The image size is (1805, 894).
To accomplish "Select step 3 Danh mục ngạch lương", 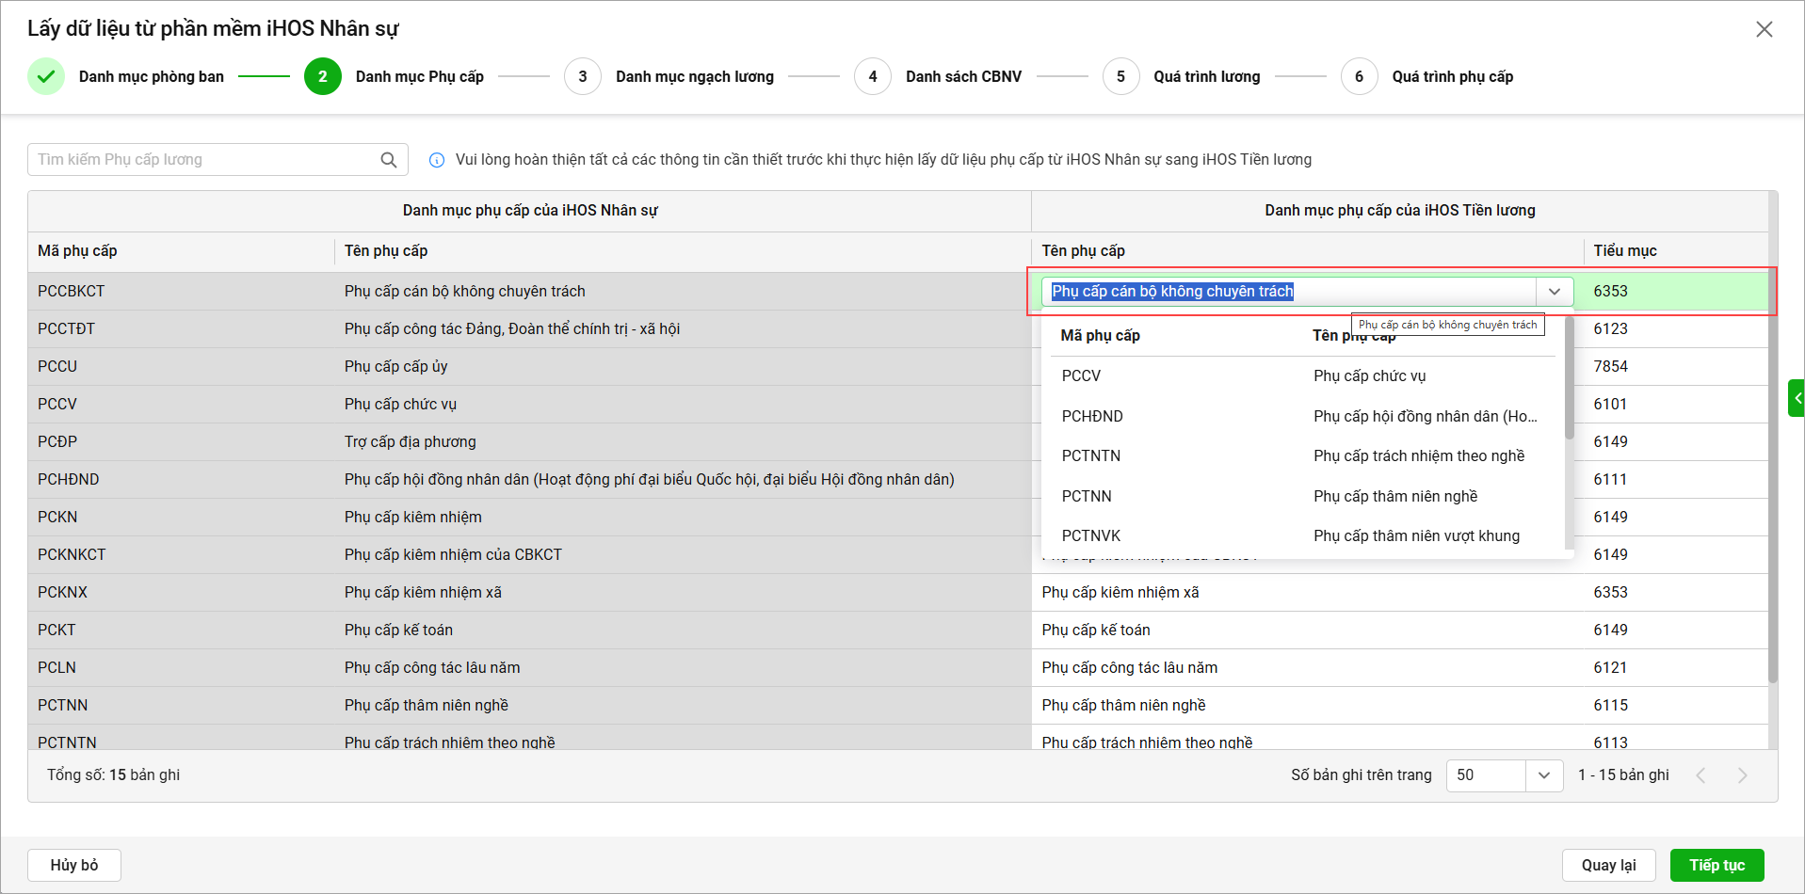I will click(x=669, y=76).
